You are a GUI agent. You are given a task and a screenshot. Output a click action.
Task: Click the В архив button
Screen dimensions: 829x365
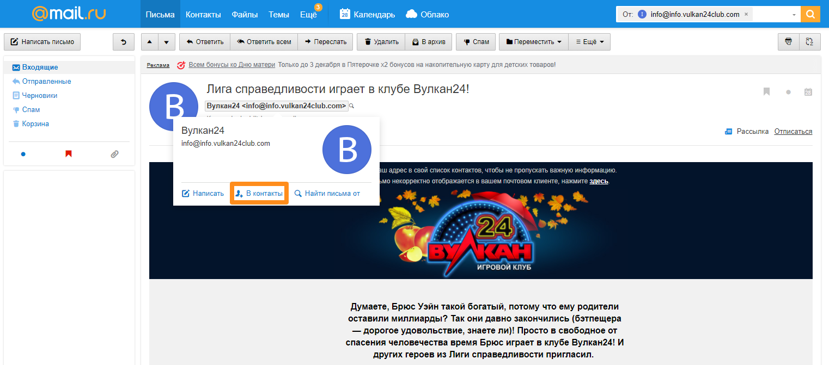coord(429,42)
